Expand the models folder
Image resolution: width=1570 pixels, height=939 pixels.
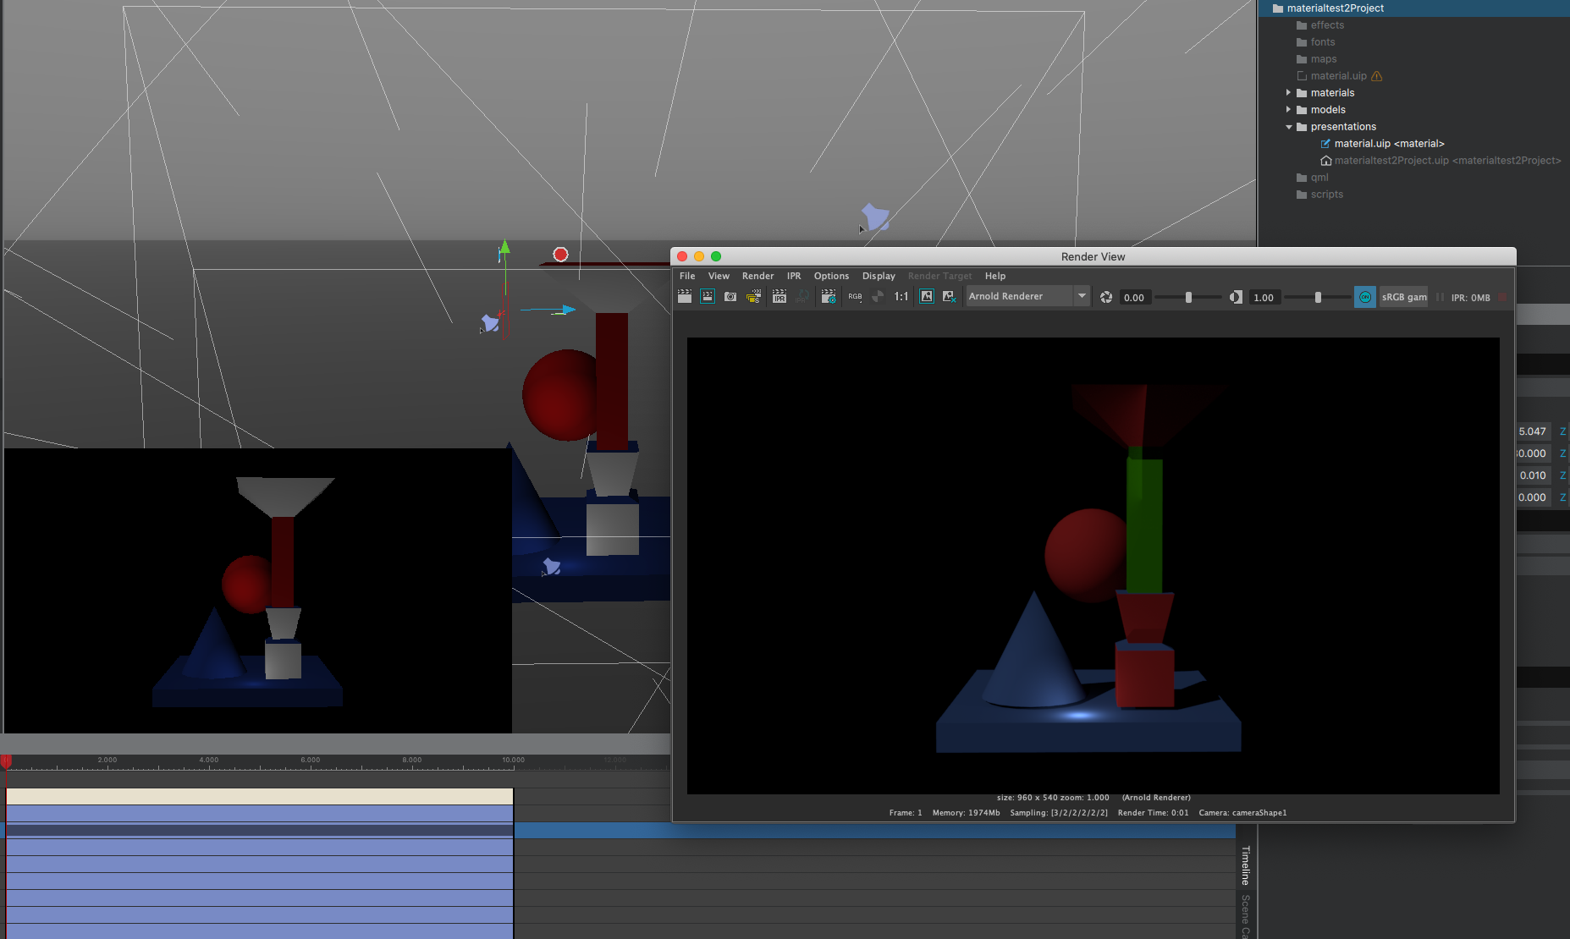(x=1288, y=110)
